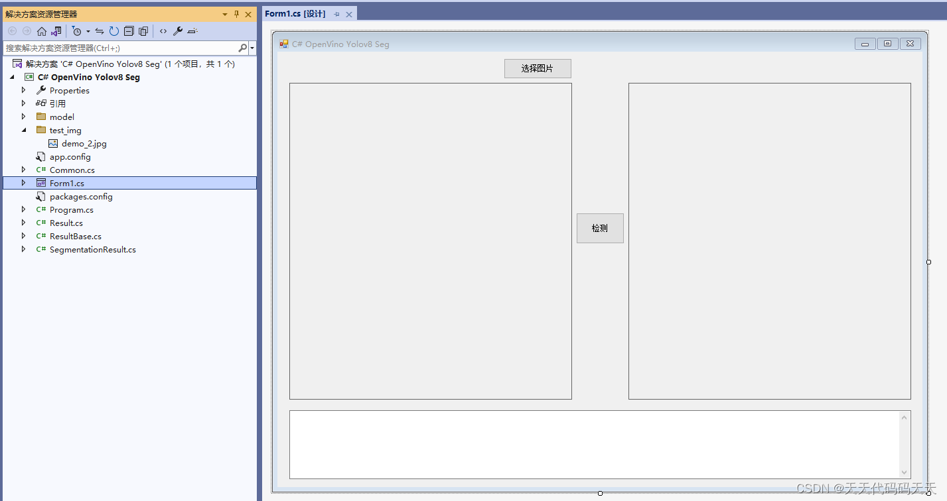Select the solution 'C# OpenVino Yolov8 Seg' node

pyautogui.click(x=130, y=64)
